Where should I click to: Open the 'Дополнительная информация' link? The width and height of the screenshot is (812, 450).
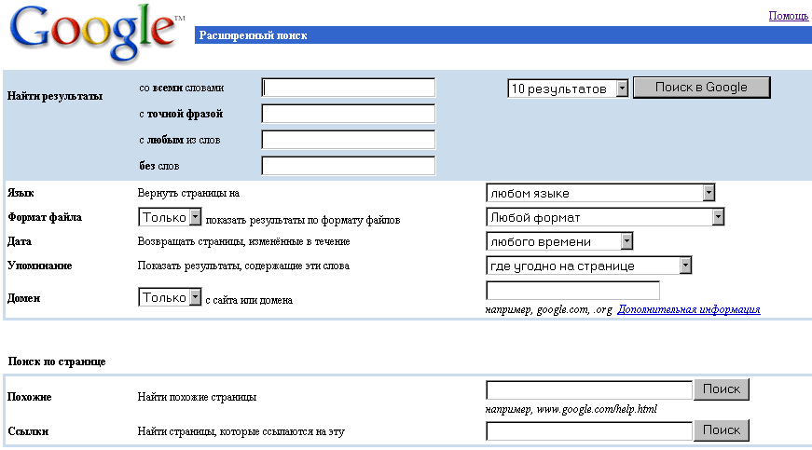pyautogui.click(x=689, y=309)
